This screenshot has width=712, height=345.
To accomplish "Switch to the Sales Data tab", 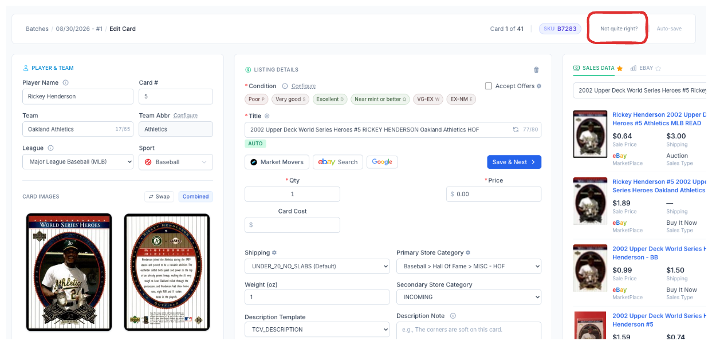I will pyautogui.click(x=594, y=68).
